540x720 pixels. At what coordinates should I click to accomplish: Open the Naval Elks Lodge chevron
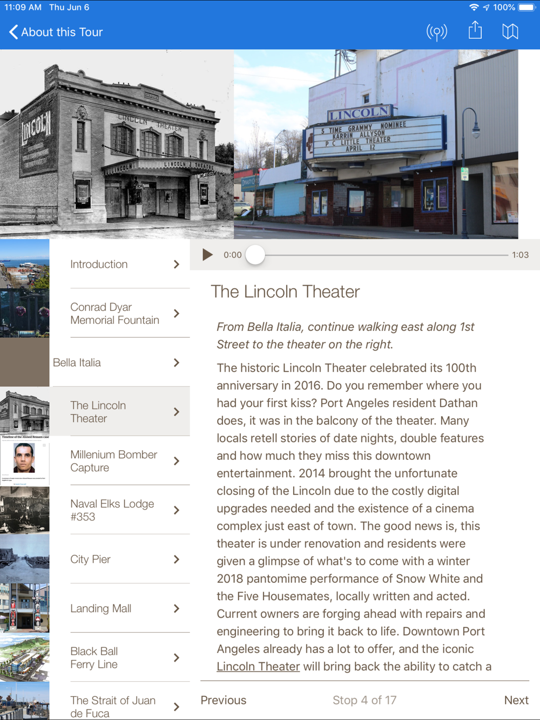point(177,510)
